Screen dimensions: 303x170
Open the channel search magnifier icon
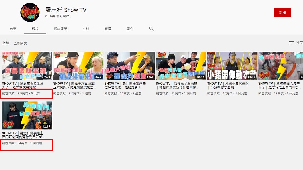[x=151, y=29]
